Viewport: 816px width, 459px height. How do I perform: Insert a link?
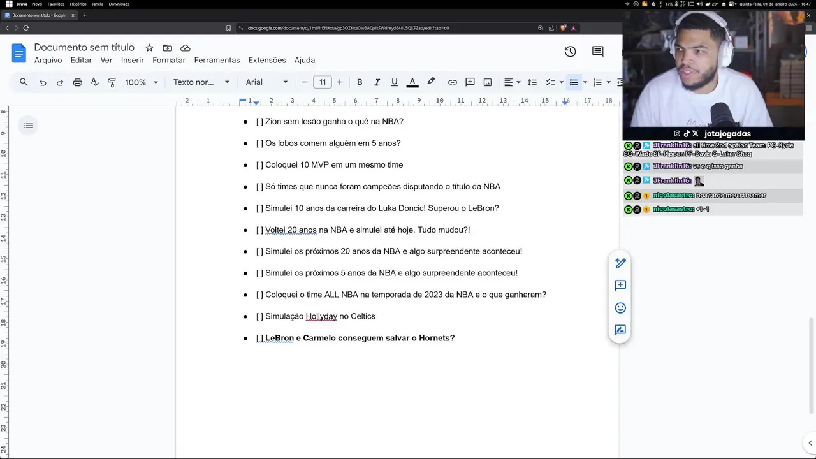[452, 82]
